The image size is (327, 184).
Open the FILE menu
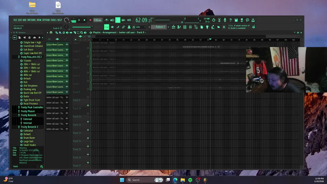pyautogui.click(x=15, y=20)
